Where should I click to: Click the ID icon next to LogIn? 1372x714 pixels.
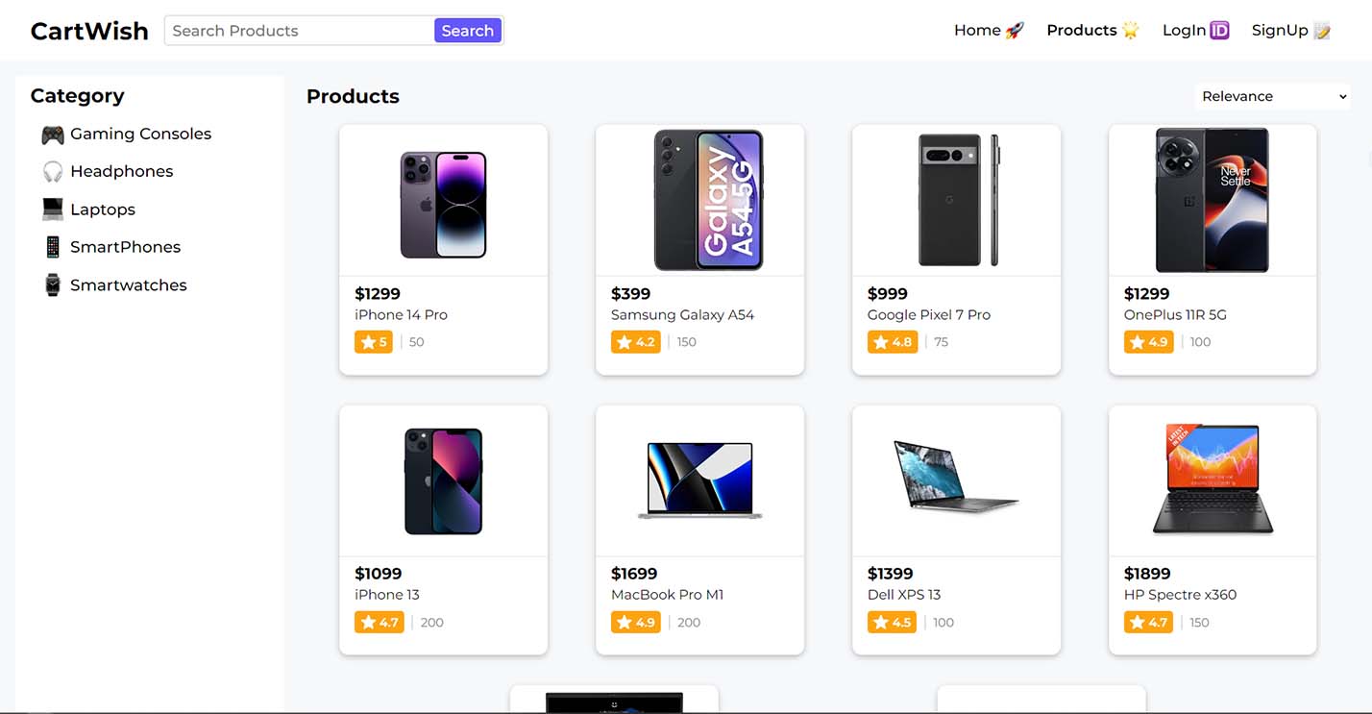tap(1219, 31)
